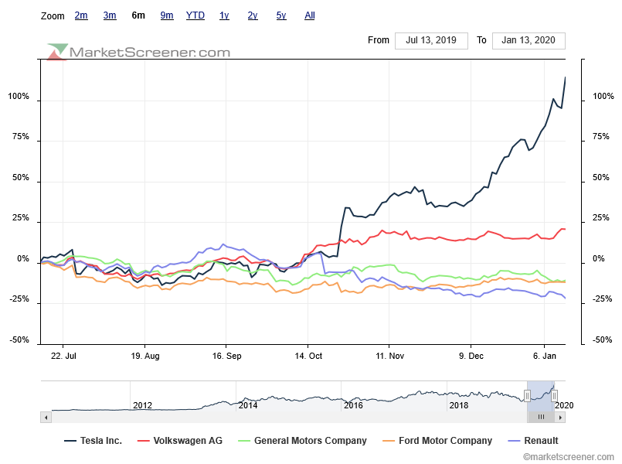Click the 11. Nov axis label
The height and width of the screenshot is (464, 622).
[x=389, y=356]
